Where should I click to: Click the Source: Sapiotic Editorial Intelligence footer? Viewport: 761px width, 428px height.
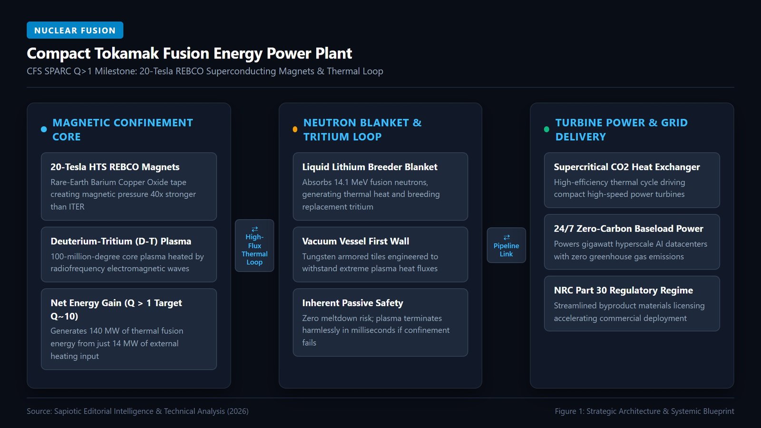pyautogui.click(x=137, y=411)
